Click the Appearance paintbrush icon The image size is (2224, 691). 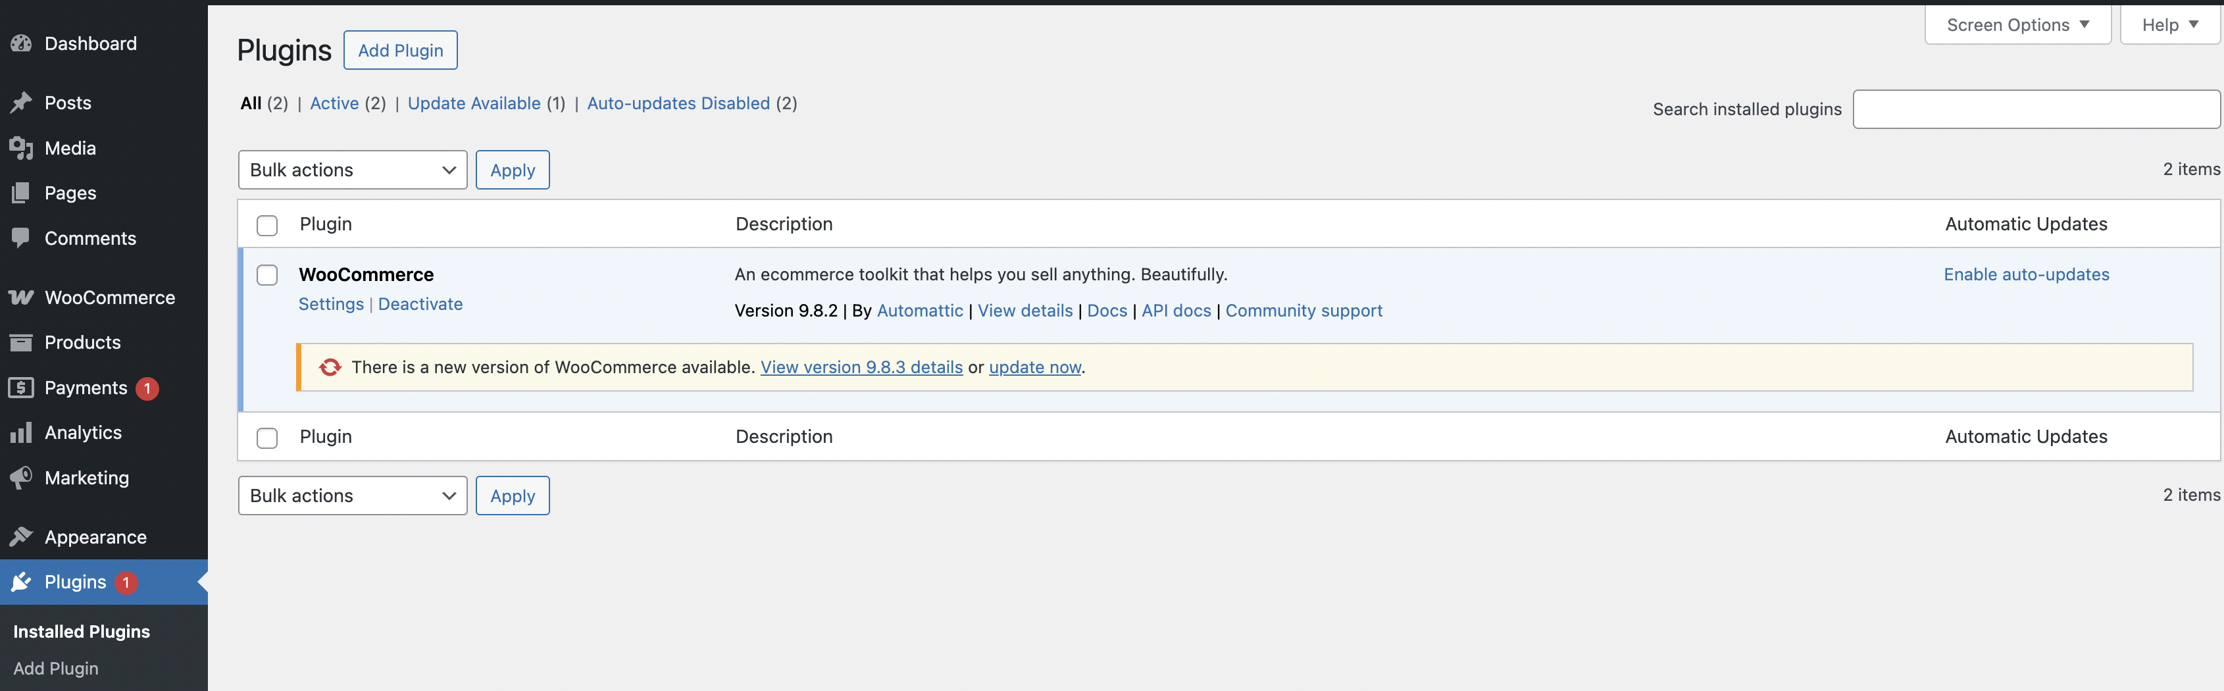[x=20, y=537]
